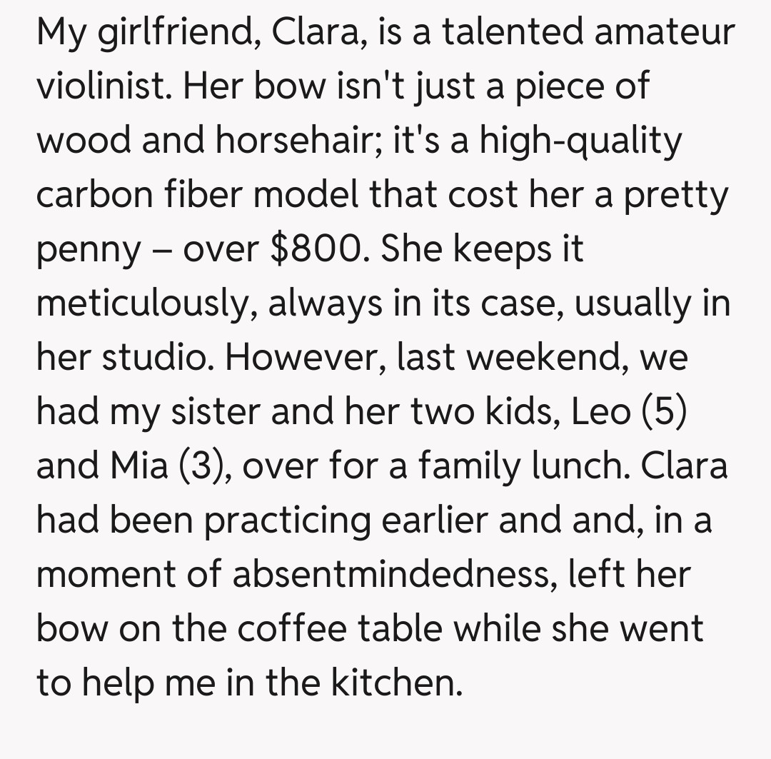Image resolution: width=771 pixels, height=759 pixels.
Task: Click the word "penny"
Action: coord(89,250)
